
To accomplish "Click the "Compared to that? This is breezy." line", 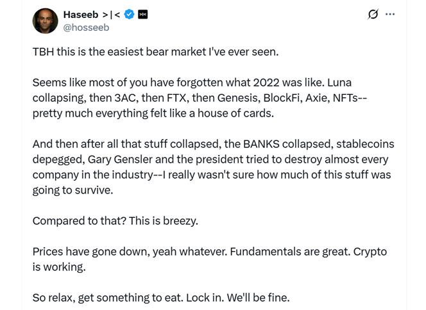I will 115,221.
